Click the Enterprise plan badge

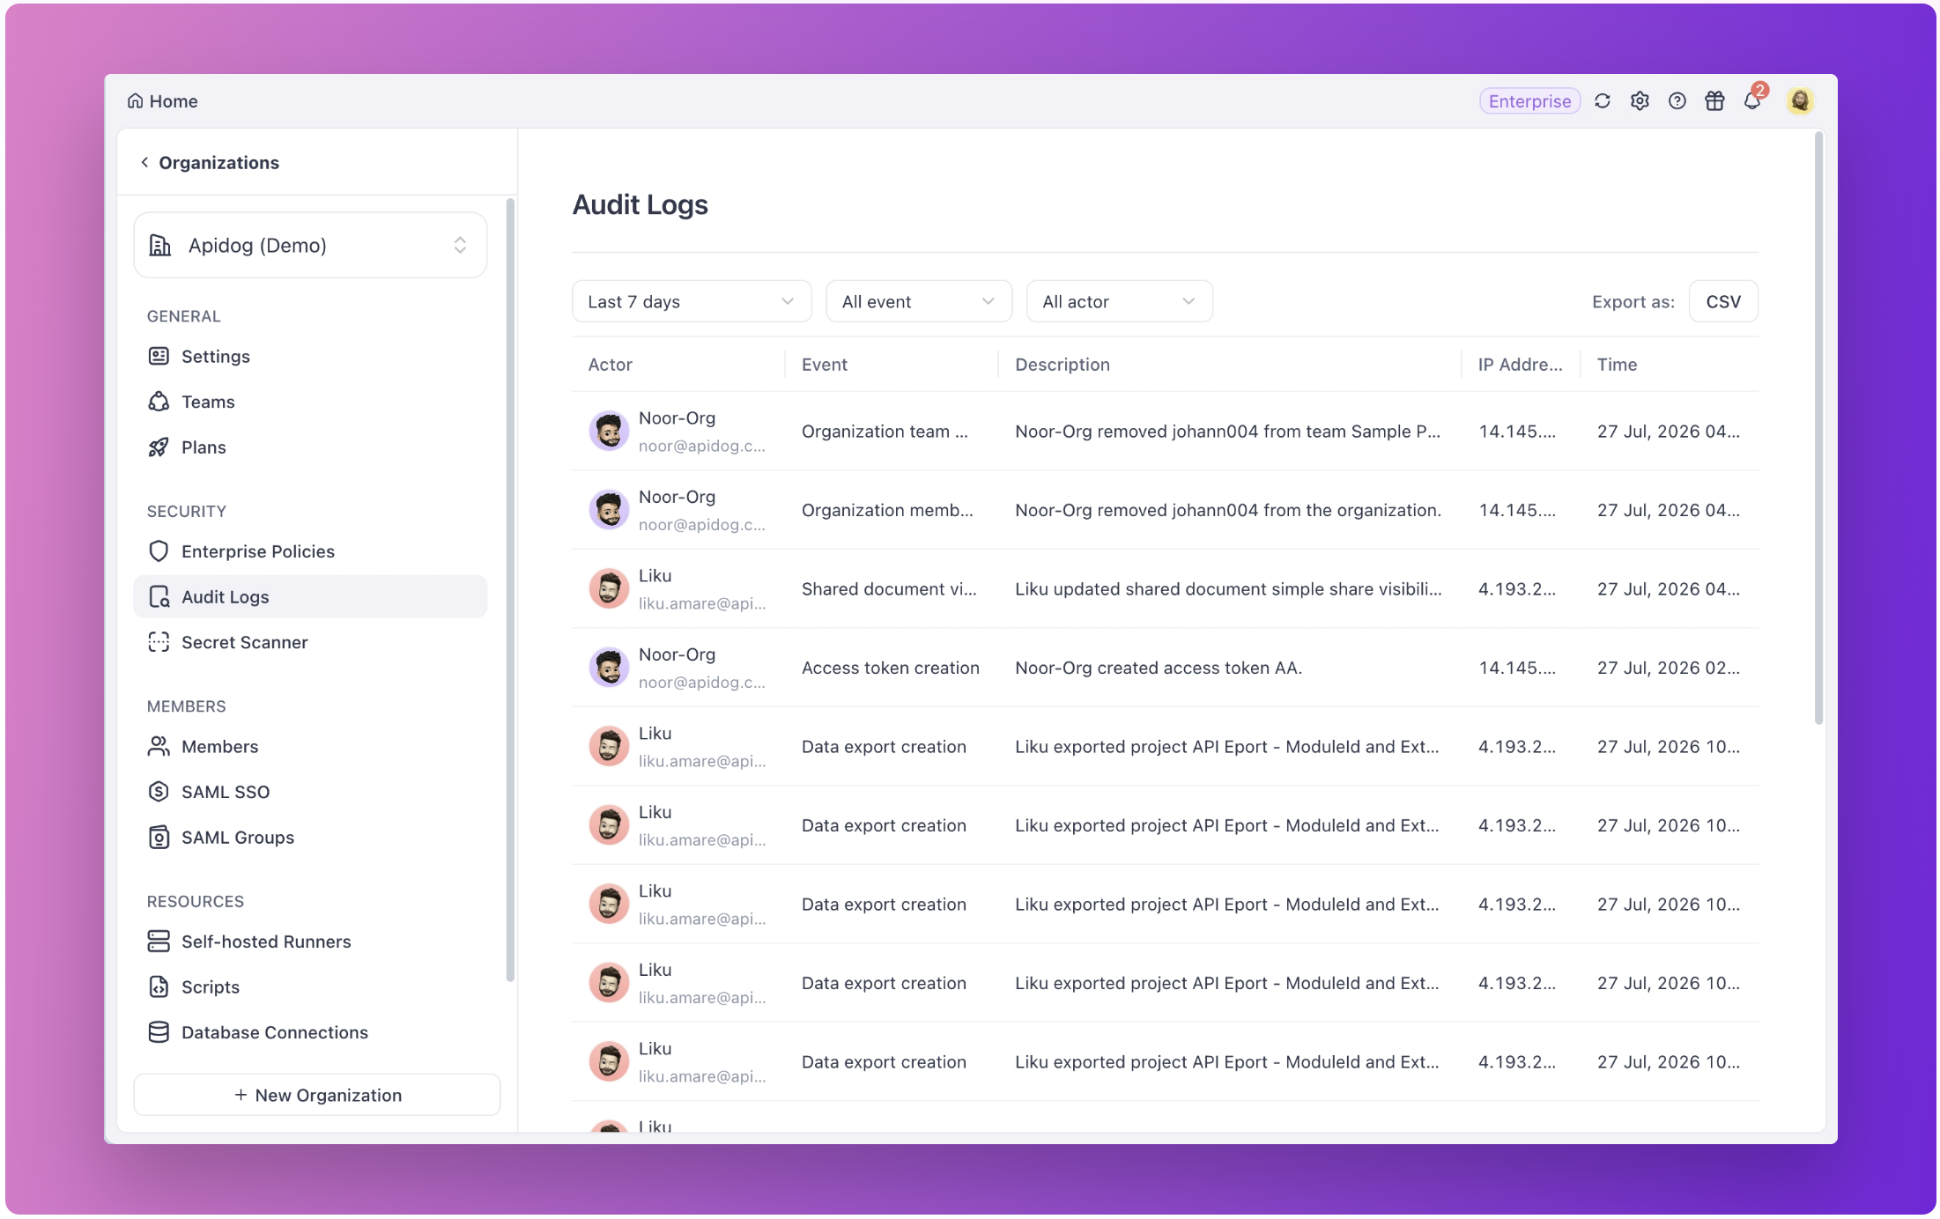1529,101
